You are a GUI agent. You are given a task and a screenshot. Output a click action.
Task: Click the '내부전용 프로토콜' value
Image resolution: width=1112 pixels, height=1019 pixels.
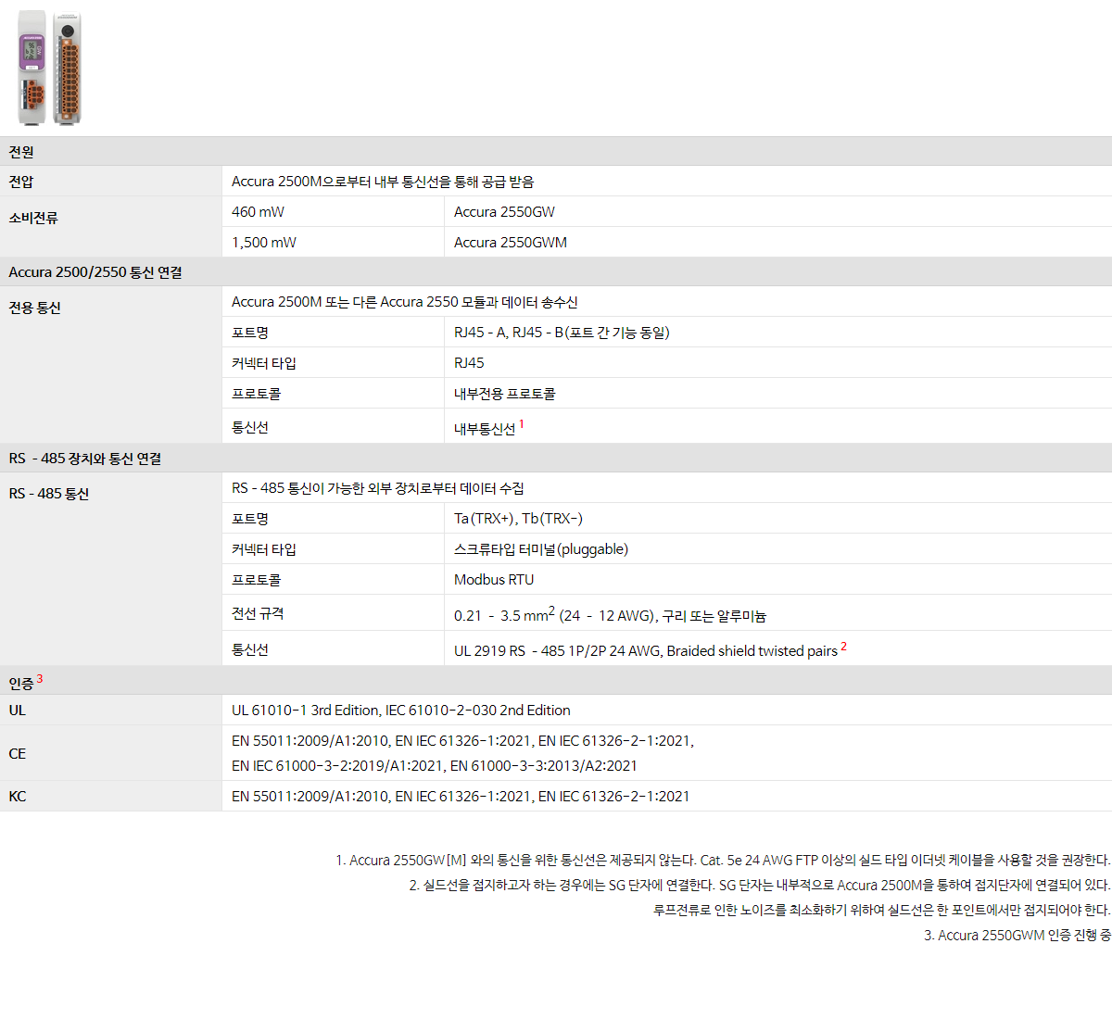[505, 394]
